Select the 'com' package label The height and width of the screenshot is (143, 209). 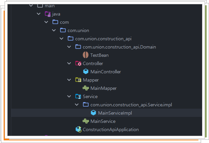[64, 22]
